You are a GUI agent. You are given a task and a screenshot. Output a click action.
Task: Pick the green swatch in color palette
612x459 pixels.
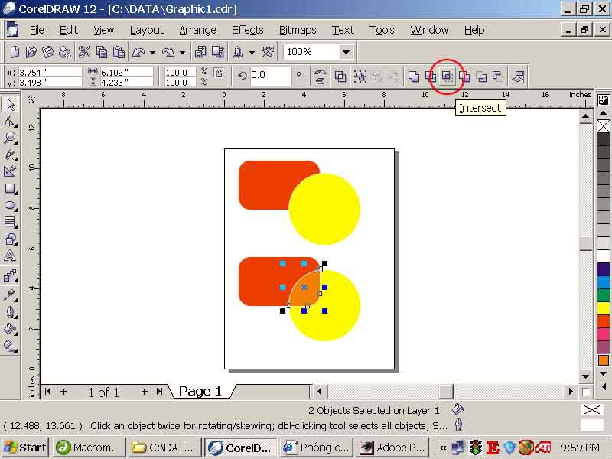pos(603,295)
